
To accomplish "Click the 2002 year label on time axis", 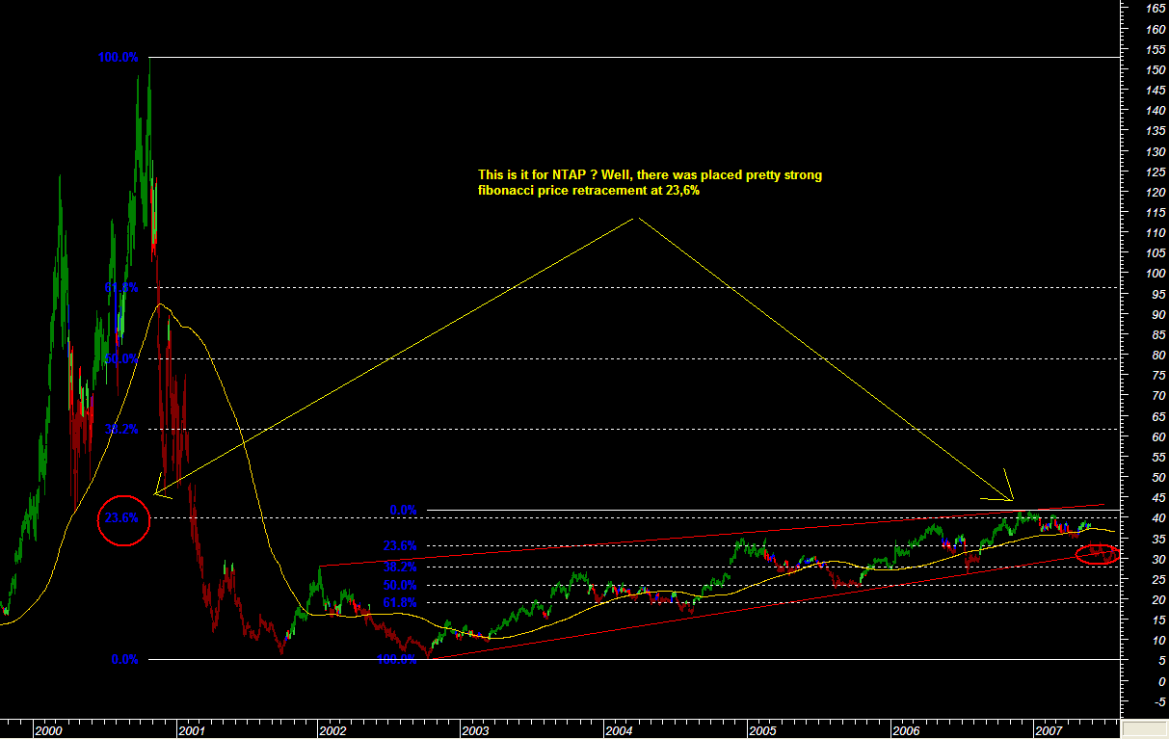I will click(x=332, y=731).
